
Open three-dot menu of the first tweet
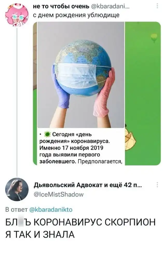click(x=157, y=6)
